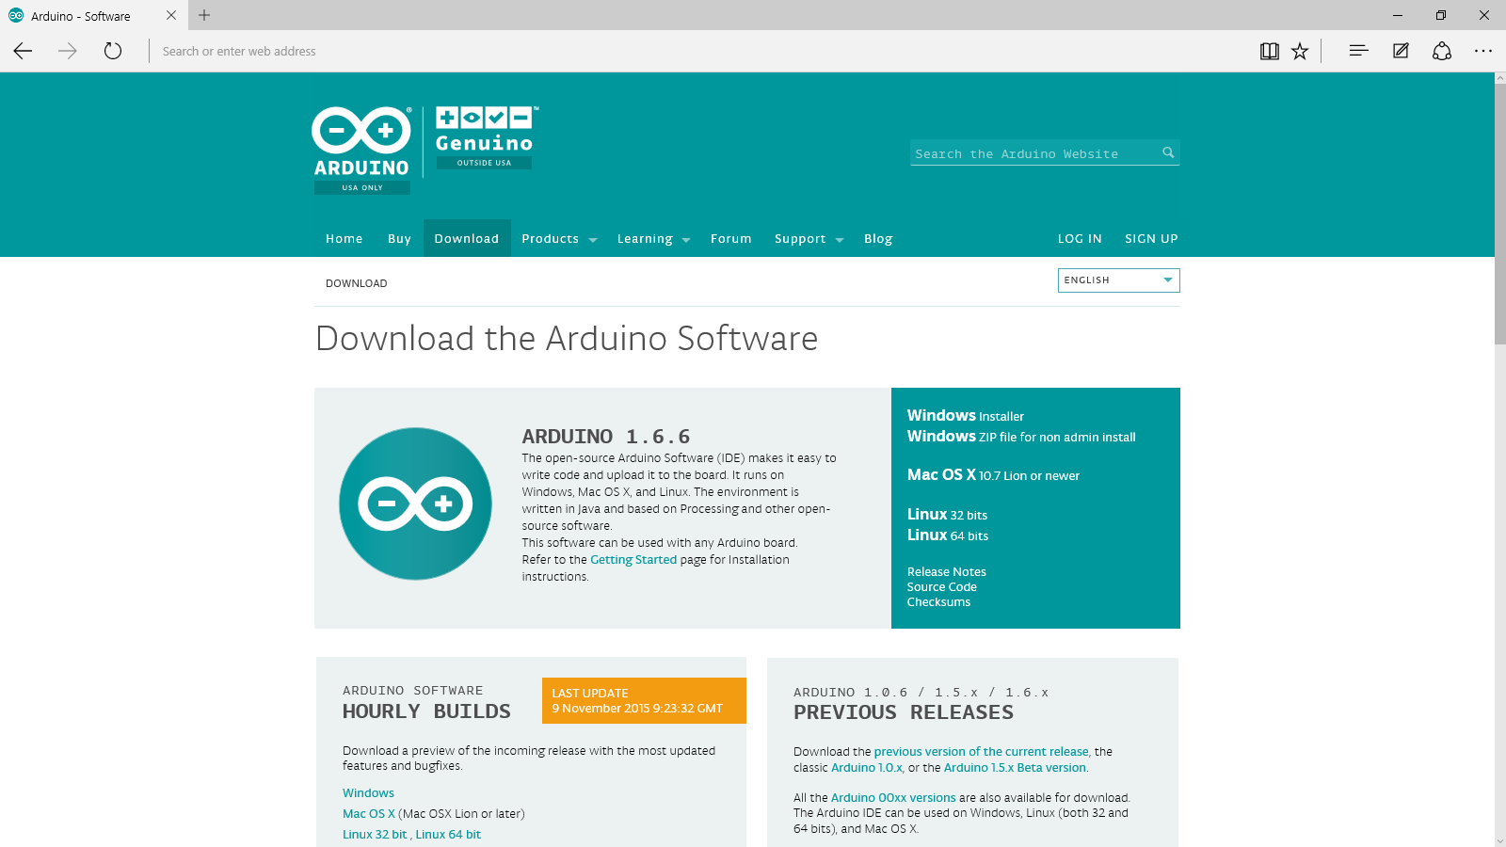Image resolution: width=1506 pixels, height=847 pixels.
Task: Click scrollbar up arrow at top
Action: (1499, 78)
